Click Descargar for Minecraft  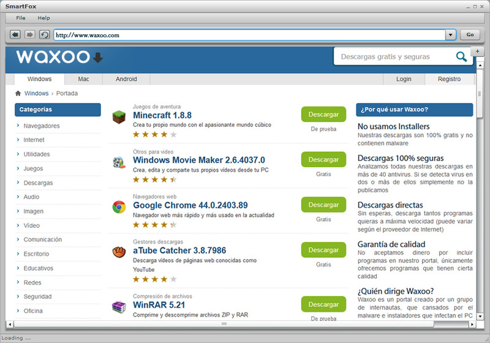click(x=323, y=115)
